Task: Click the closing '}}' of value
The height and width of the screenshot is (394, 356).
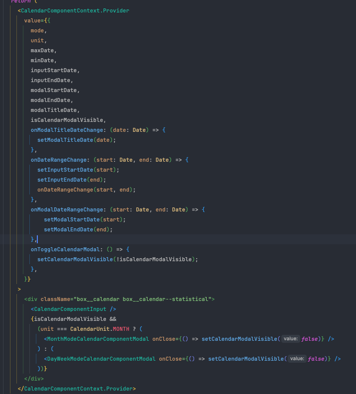Action: (27, 279)
